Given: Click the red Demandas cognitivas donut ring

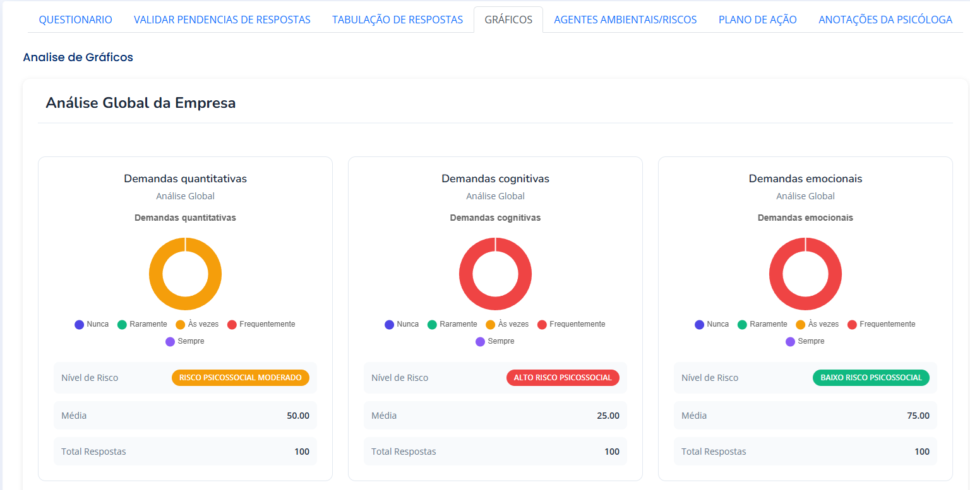Looking at the screenshot, I should 465,274.
